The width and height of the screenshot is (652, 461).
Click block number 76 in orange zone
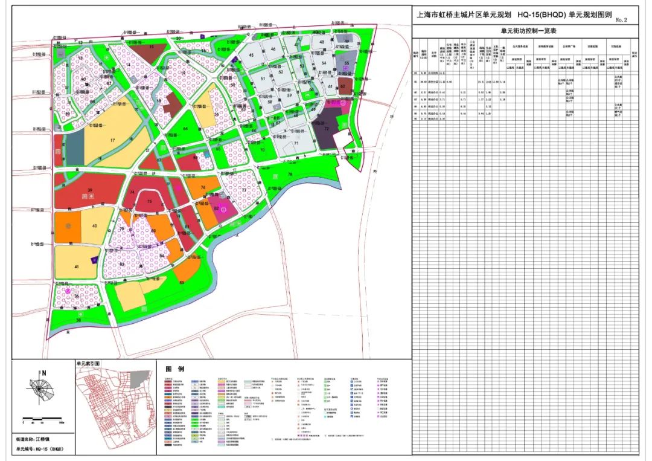tap(203, 188)
